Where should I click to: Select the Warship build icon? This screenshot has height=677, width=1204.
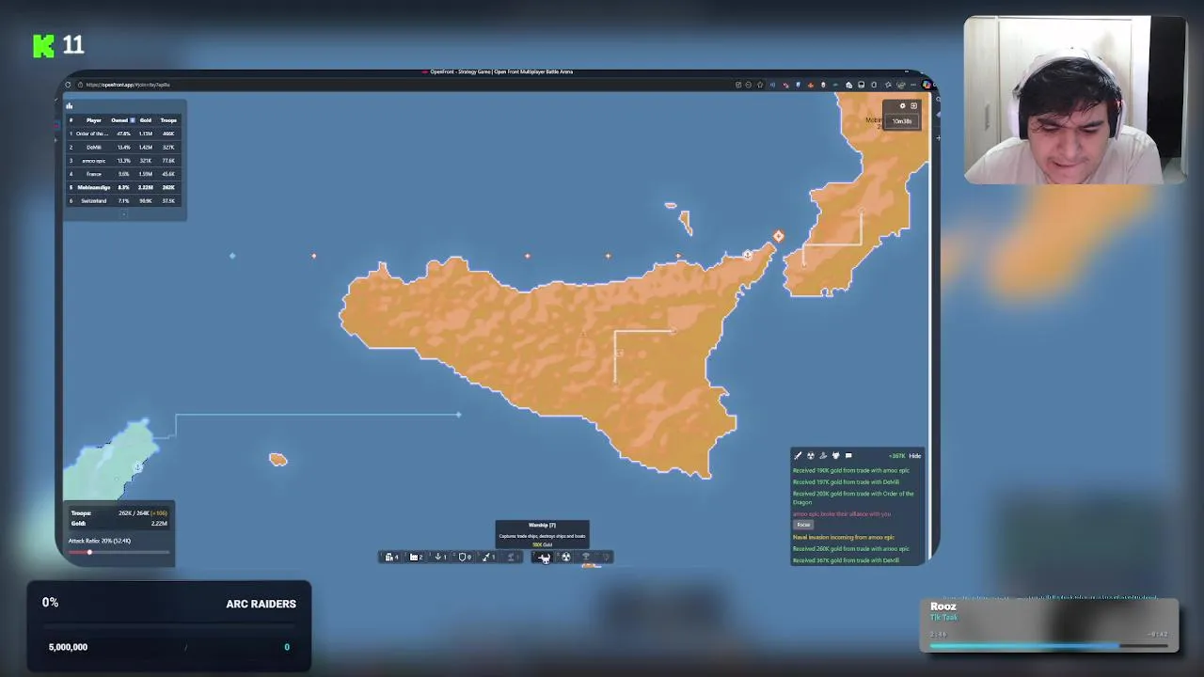click(545, 558)
